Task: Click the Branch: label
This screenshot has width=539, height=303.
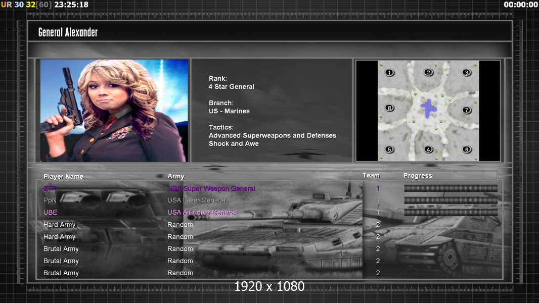Action: [x=221, y=103]
